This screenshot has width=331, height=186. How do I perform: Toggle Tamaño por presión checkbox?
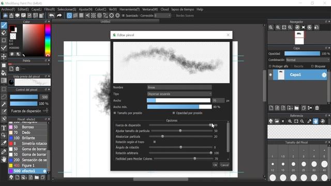click(x=115, y=113)
